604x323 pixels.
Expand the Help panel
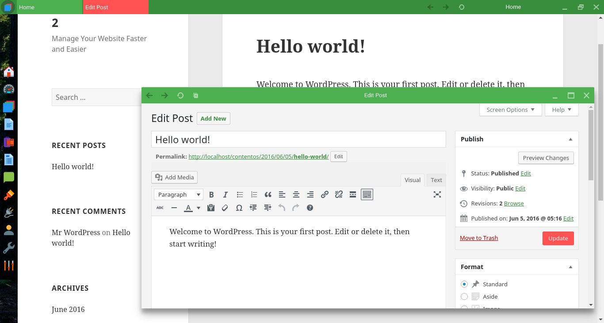tap(562, 110)
